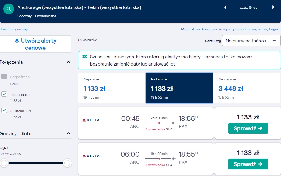Image resolution: width=281 pixels, height=176 pixels.
Task: Click the 19 h 55 min flight-card duration
Action: (x=159, y=154)
